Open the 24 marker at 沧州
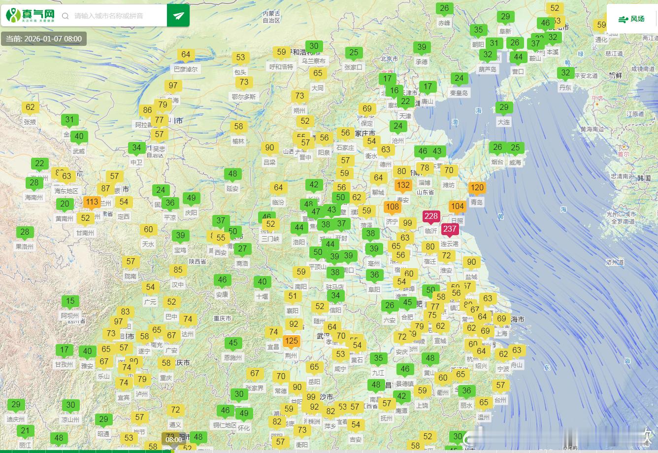This screenshot has height=453, width=658. pos(398,126)
